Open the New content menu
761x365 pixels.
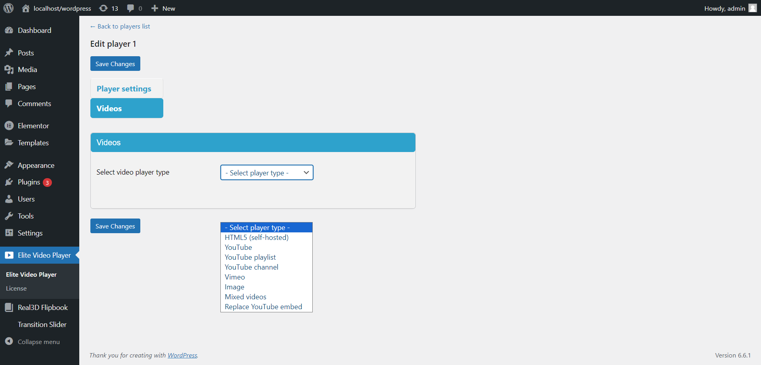click(x=163, y=8)
